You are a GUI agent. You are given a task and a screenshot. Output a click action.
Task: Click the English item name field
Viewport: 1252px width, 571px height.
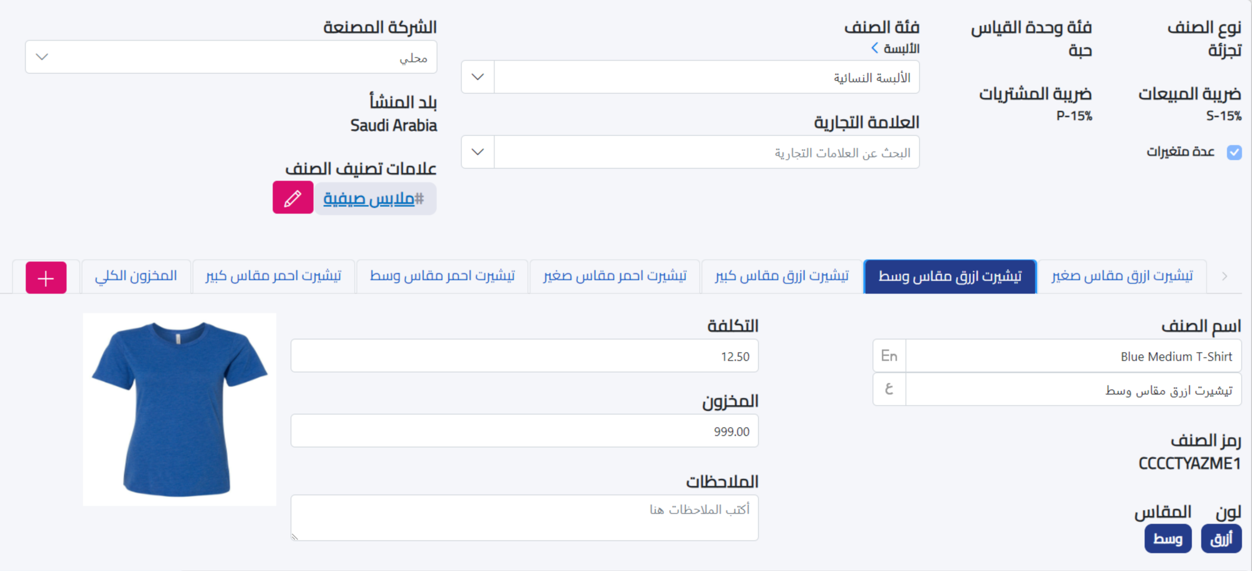point(1073,356)
